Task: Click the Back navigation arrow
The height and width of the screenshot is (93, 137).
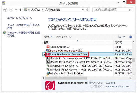Action: [x=5, y=10]
